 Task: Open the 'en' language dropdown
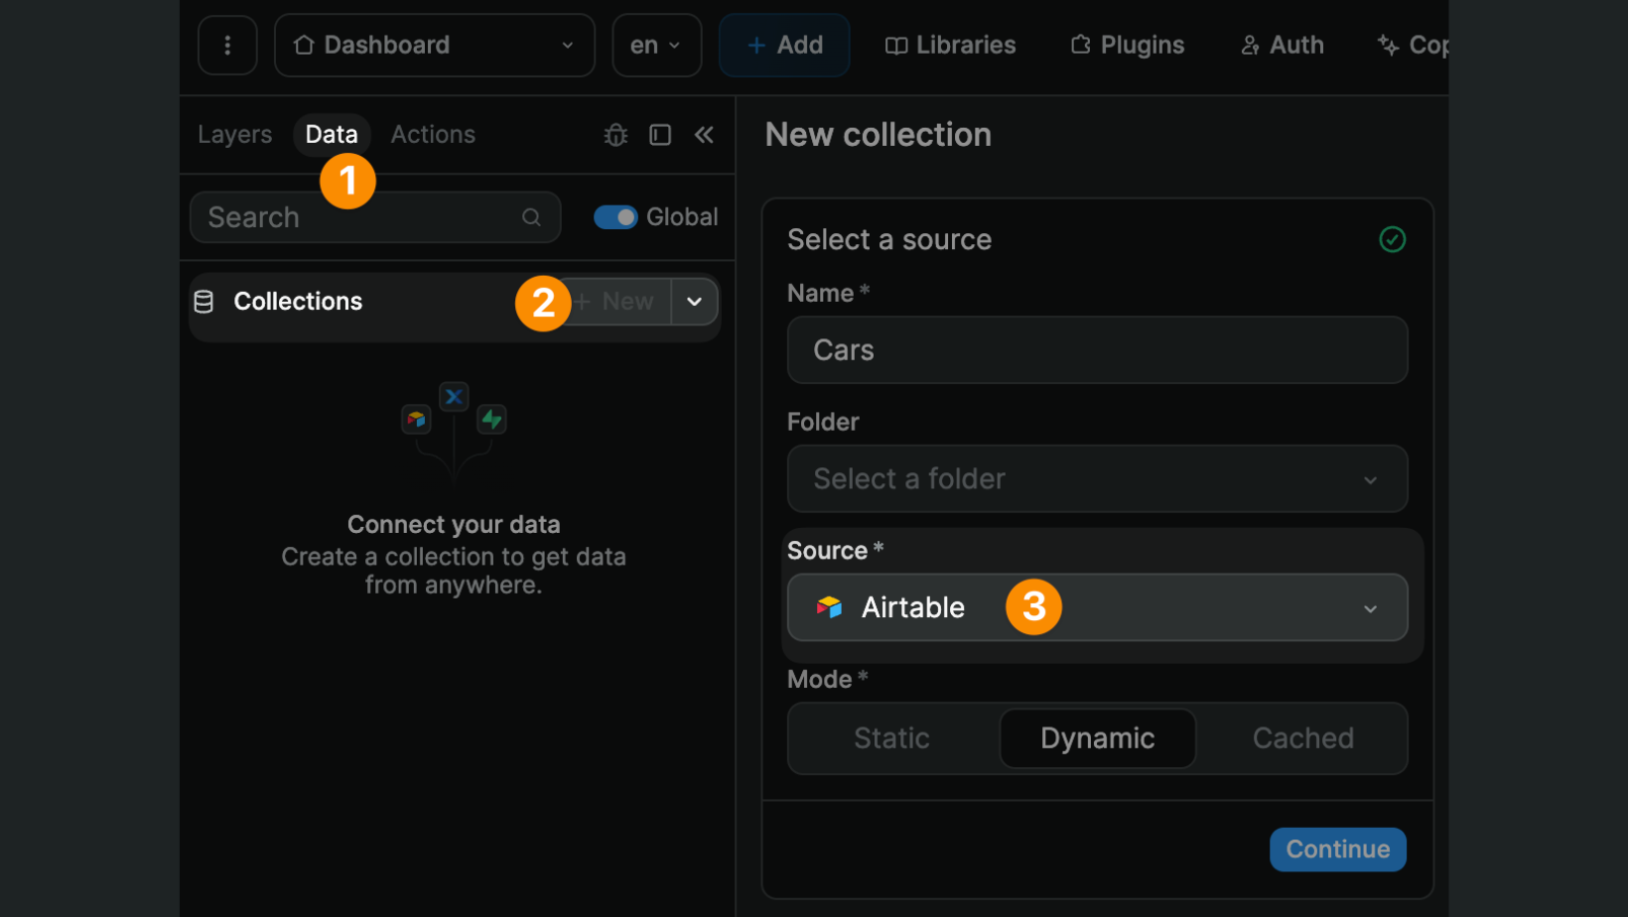656,45
